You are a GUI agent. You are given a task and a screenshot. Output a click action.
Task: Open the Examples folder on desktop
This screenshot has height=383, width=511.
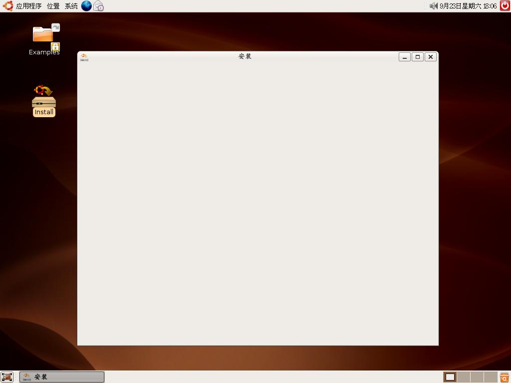[x=44, y=40]
